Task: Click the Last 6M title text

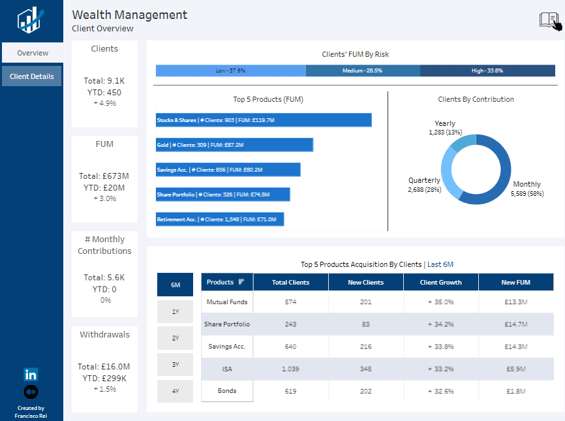Action: (x=440, y=264)
